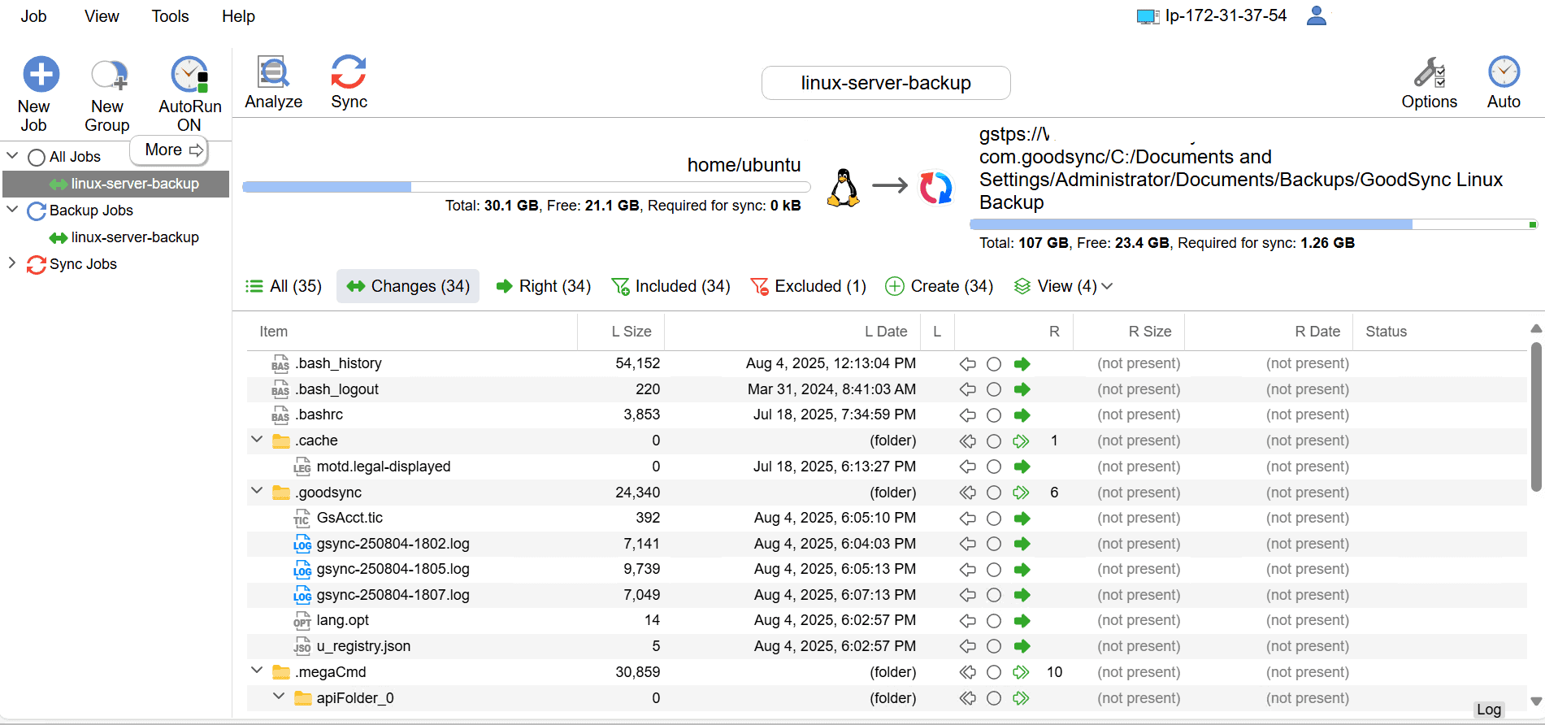Switch to Changes (34) filter
1545x725 pixels.
408,286
